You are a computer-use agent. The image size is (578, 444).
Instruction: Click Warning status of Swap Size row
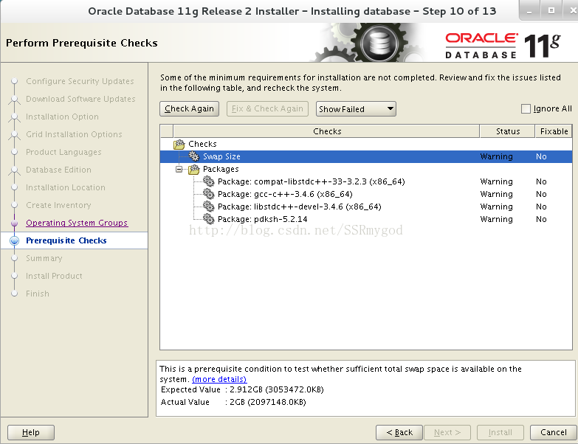(496, 156)
